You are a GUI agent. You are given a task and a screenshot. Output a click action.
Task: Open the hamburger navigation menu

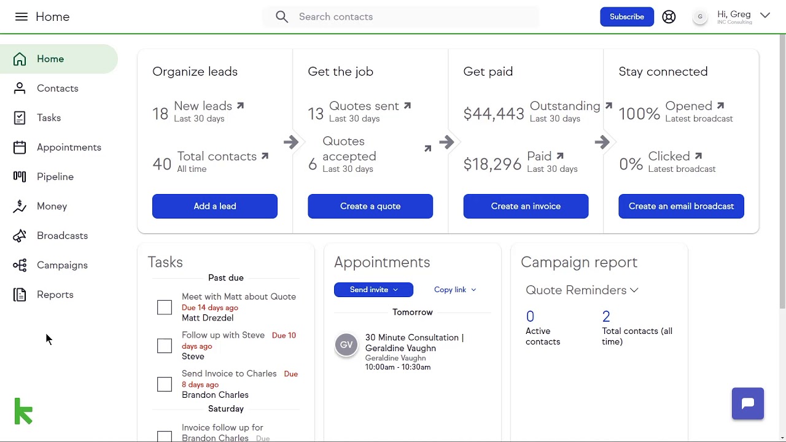point(21,17)
